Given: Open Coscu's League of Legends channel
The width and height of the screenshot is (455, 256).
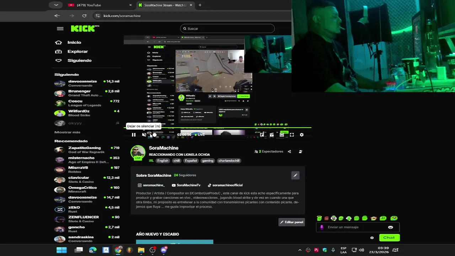Looking at the screenshot, I should point(87,103).
